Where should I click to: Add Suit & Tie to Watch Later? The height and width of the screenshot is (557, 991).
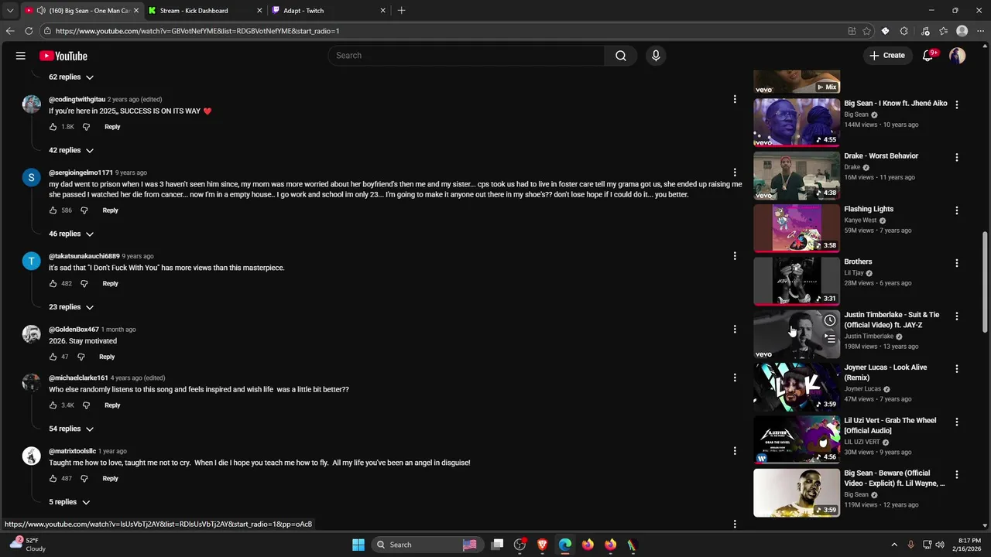pos(830,320)
